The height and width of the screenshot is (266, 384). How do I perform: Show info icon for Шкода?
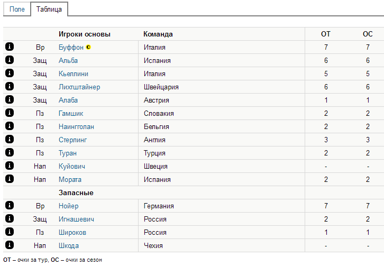tap(9, 245)
